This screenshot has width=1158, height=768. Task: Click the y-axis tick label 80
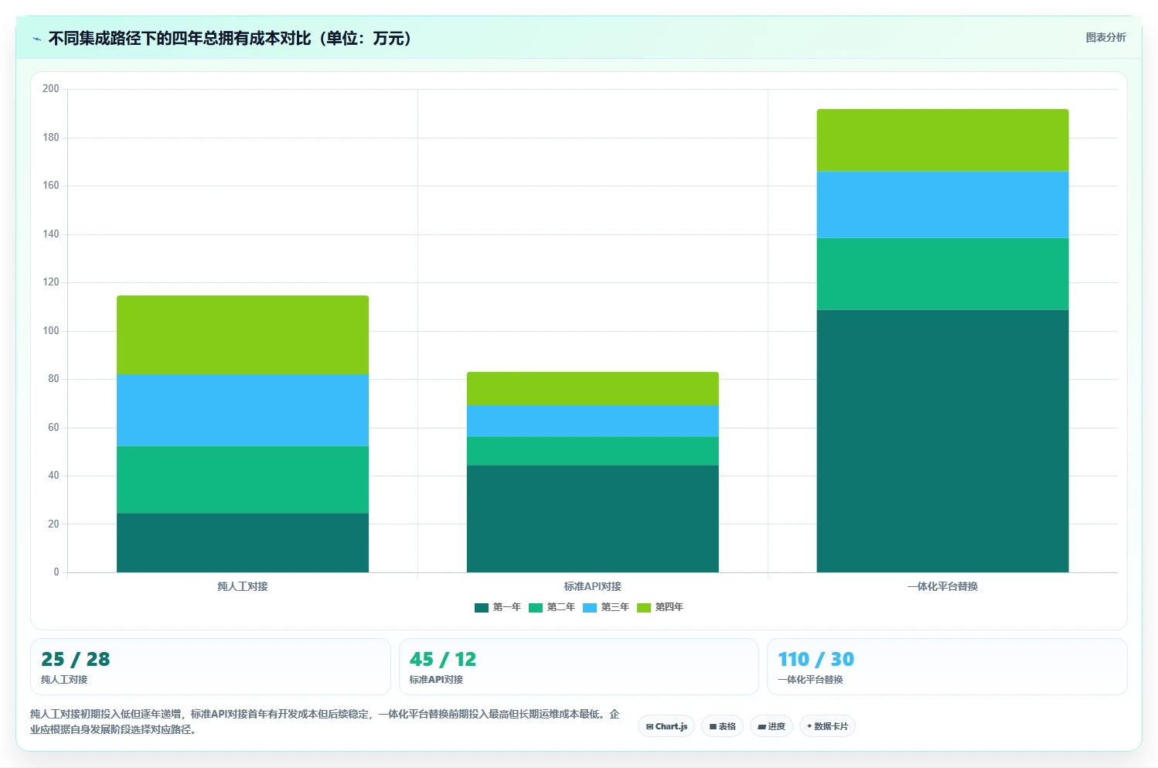pyautogui.click(x=53, y=379)
